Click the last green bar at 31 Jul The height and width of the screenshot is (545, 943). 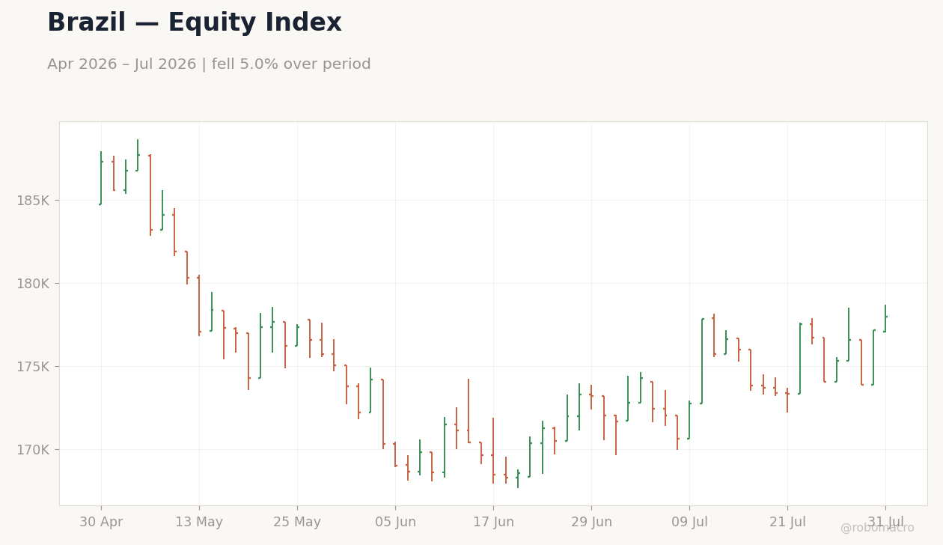(885, 318)
